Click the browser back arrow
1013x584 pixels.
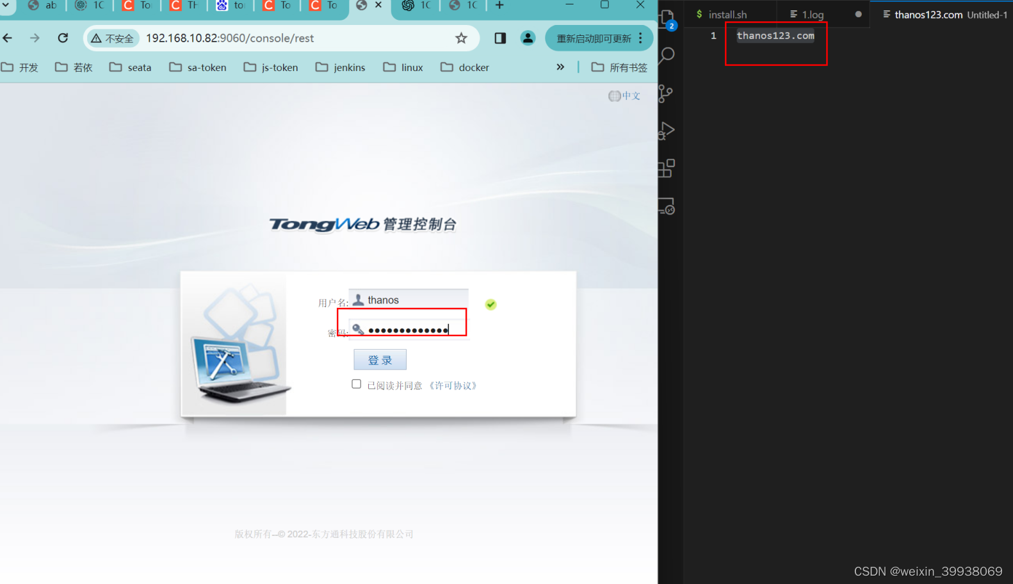(x=8, y=38)
